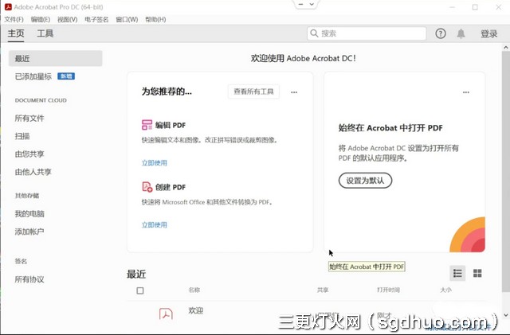Open 所有协议 in the sidebar
The width and height of the screenshot is (510, 335).
[x=29, y=279]
